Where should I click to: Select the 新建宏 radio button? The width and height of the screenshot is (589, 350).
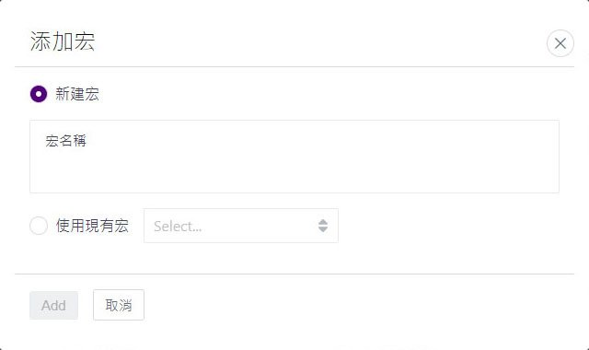click(39, 94)
